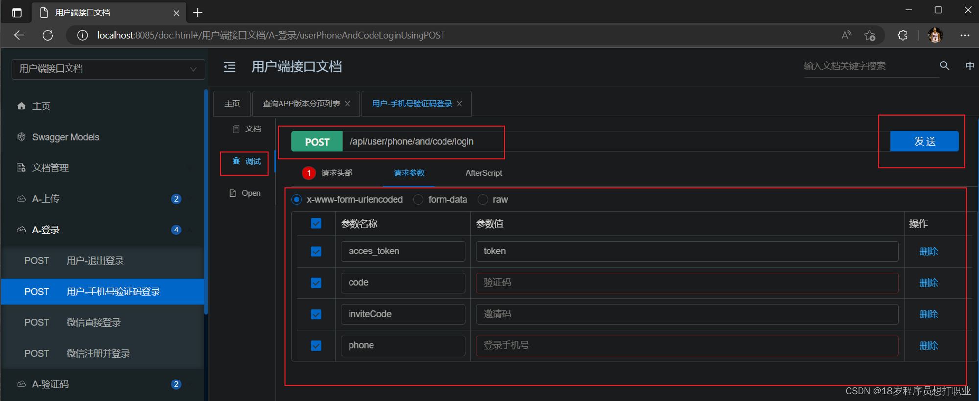
Task: Open the 文档 side tab
Action: pyautogui.click(x=247, y=128)
